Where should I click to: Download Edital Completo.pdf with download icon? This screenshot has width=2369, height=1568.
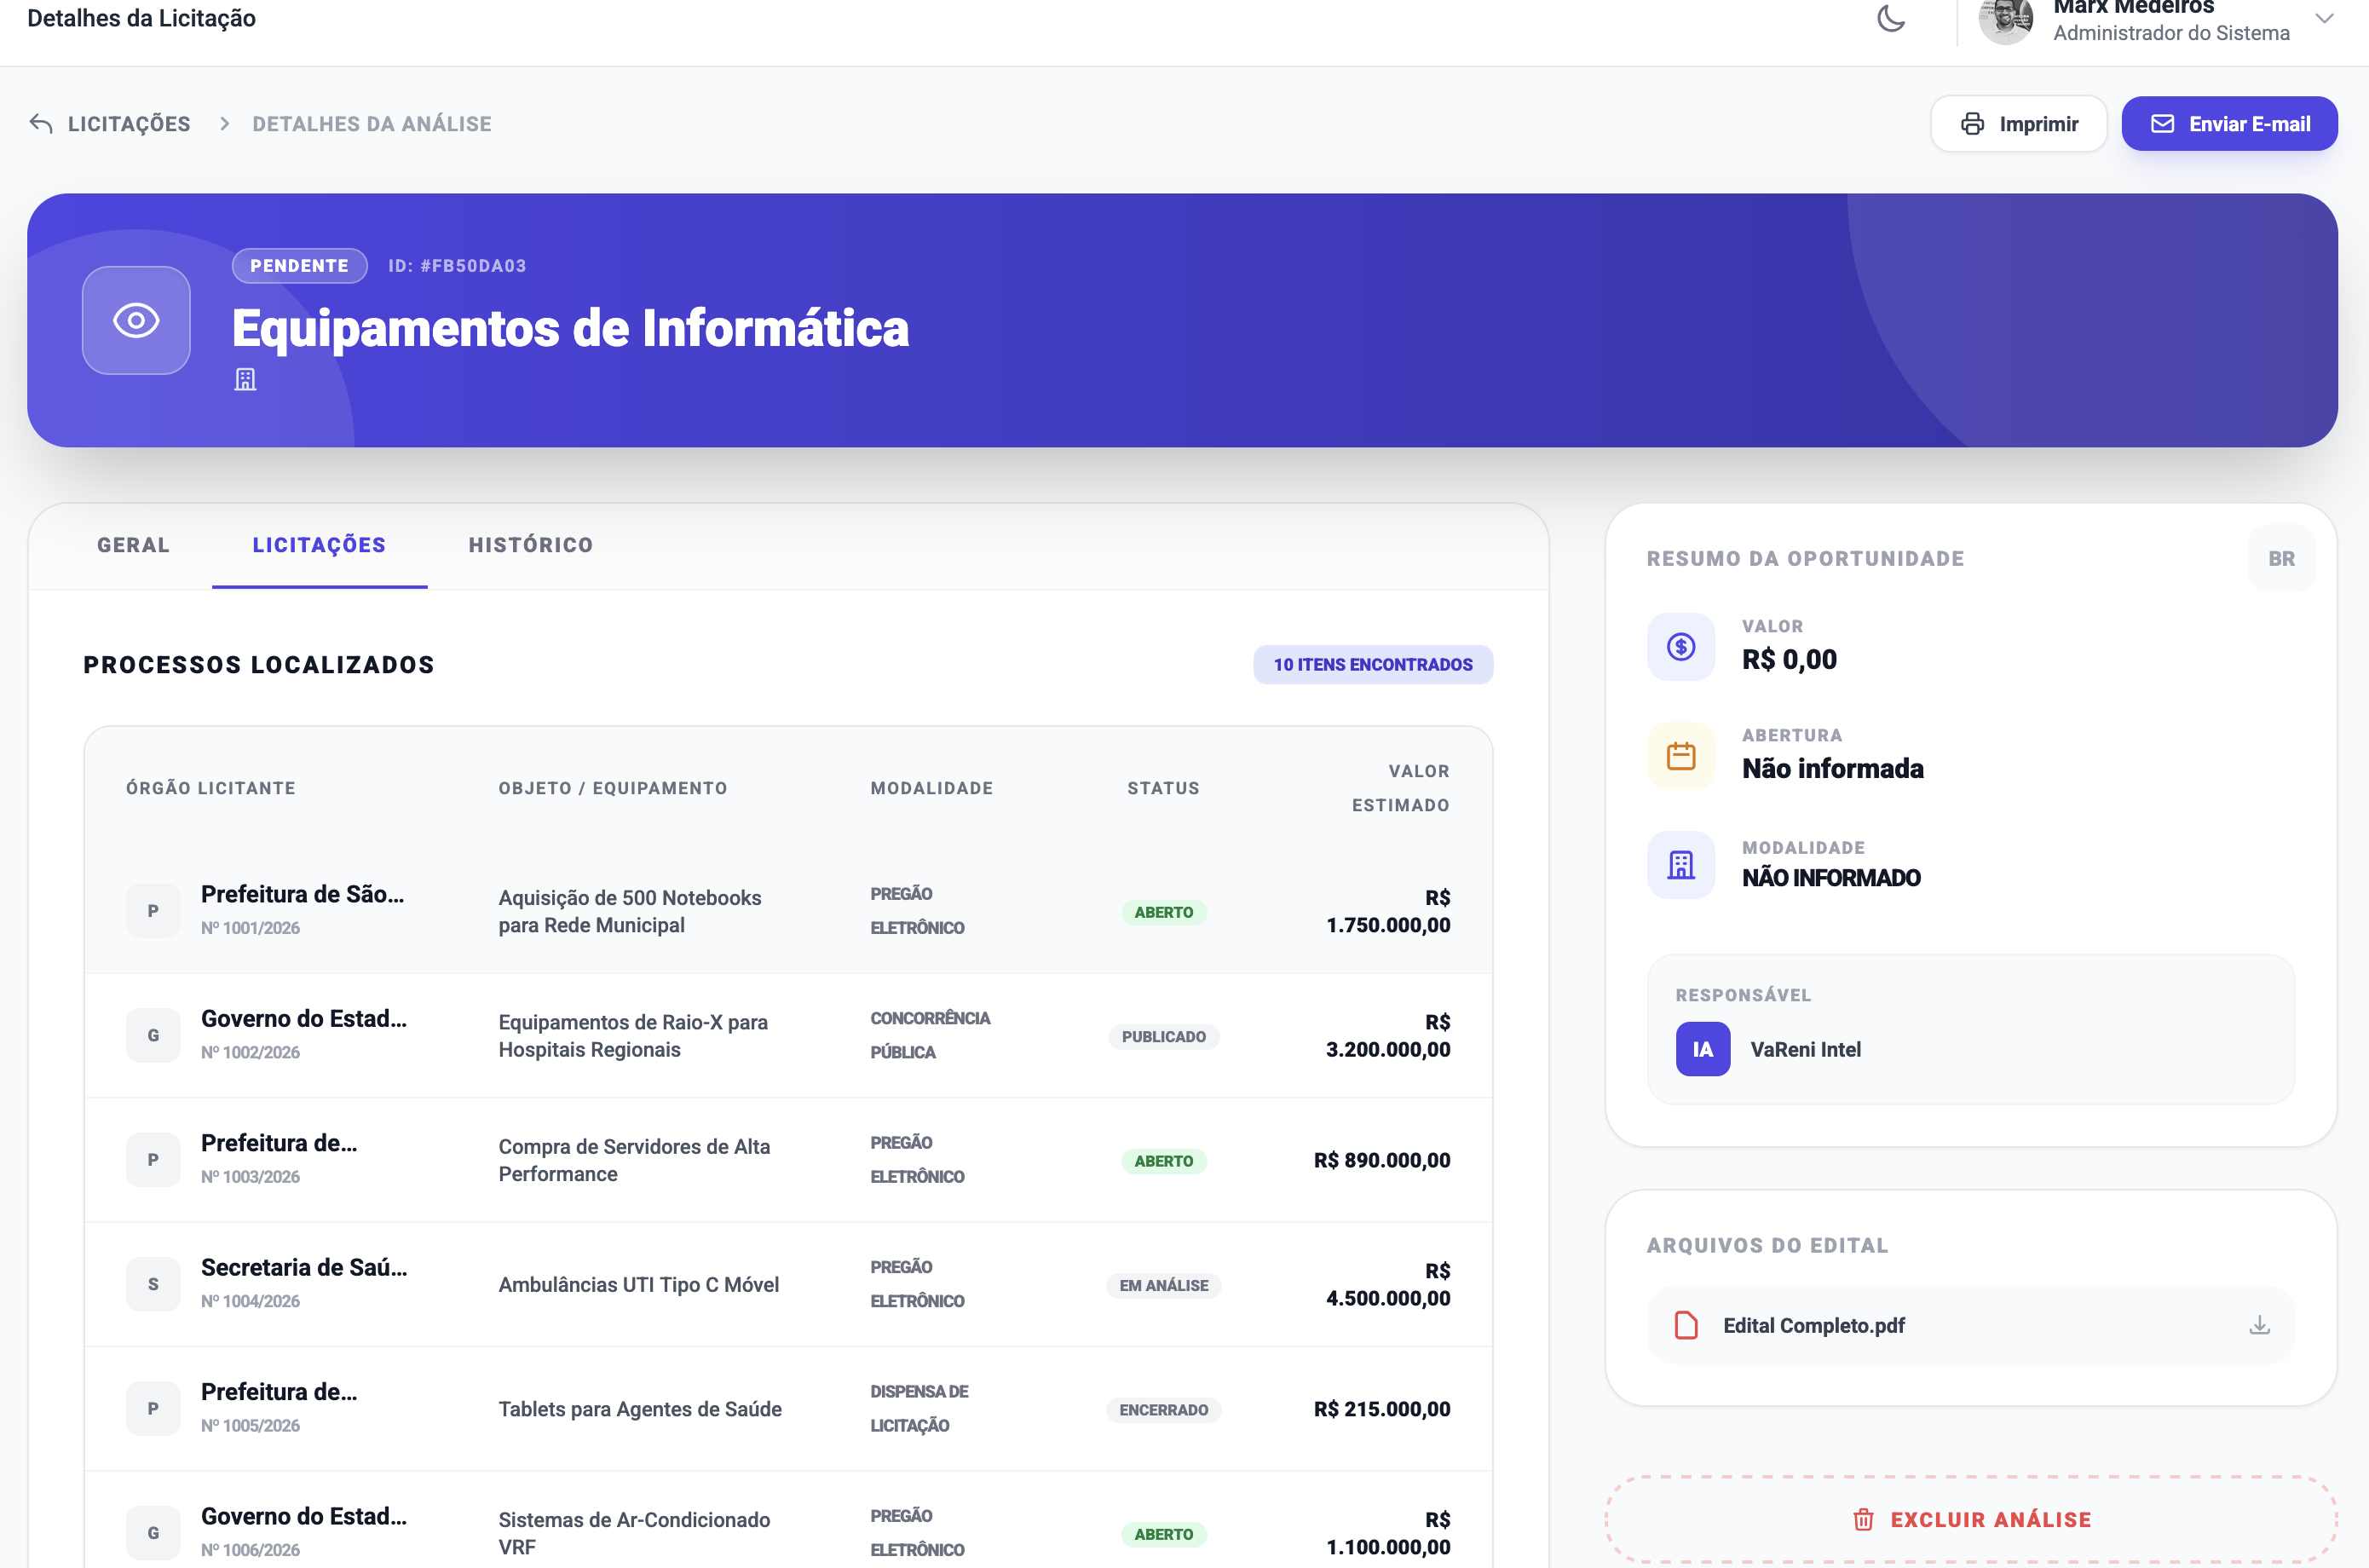(x=2260, y=1326)
